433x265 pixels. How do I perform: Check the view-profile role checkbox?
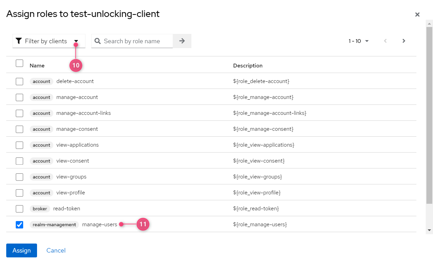19,193
